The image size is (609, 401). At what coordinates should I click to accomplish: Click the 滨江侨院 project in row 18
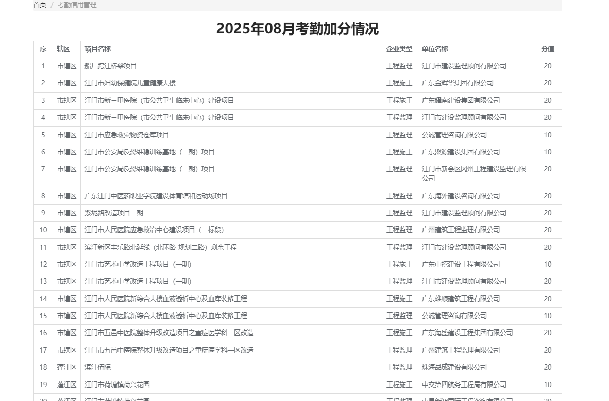98,367
